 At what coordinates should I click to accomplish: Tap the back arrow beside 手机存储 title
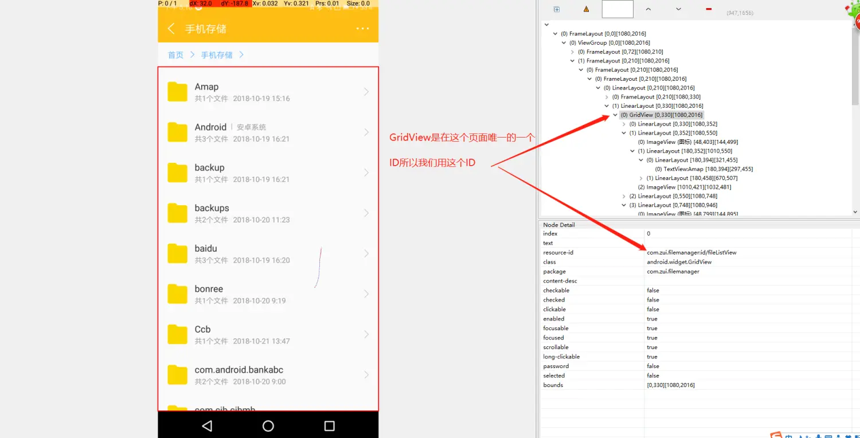pyautogui.click(x=171, y=29)
